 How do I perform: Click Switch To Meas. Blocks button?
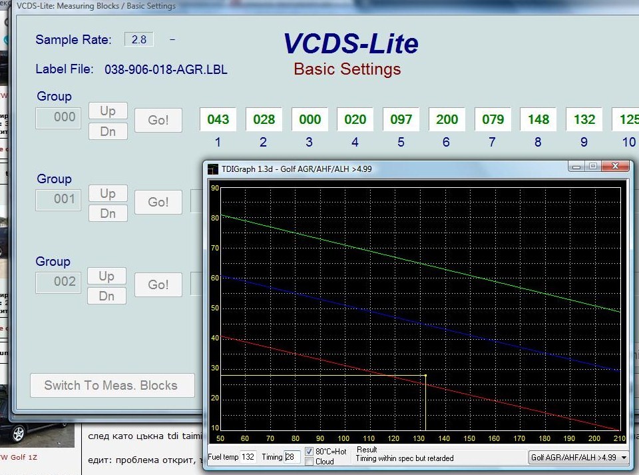point(112,385)
